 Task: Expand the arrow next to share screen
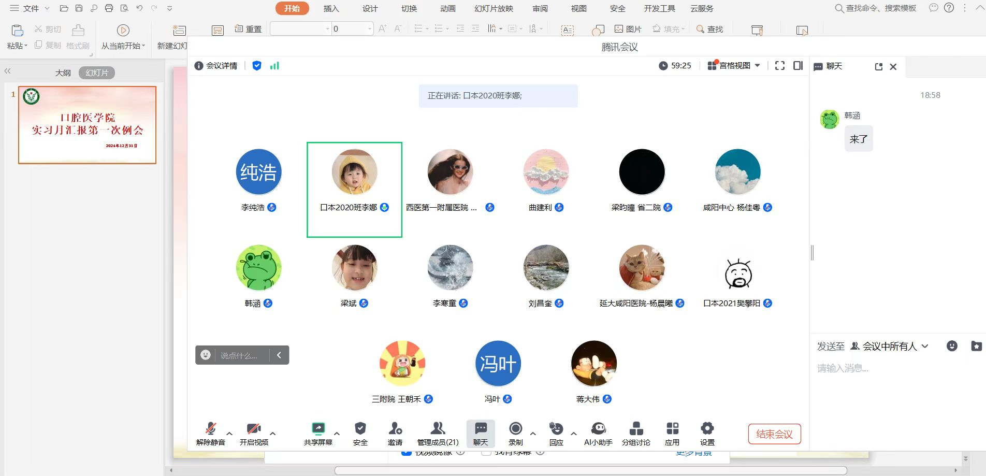[337, 434]
